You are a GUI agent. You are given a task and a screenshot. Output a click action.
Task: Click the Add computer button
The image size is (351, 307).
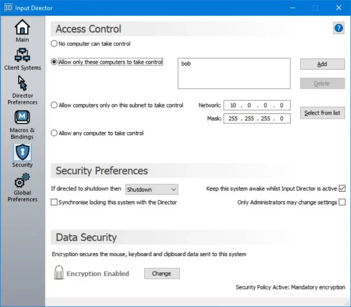click(x=322, y=64)
